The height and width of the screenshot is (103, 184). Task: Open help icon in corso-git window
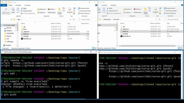[182, 5]
